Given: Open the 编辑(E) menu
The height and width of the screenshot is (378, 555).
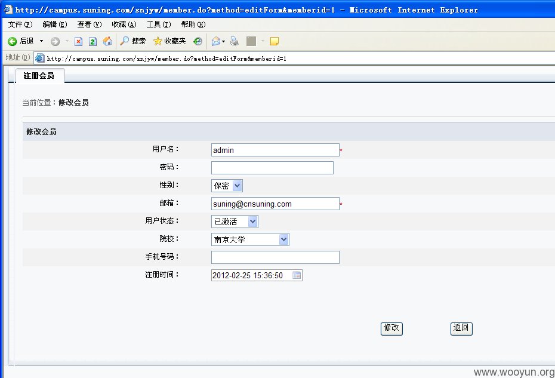Looking at the screenshot, I should 54,24.
